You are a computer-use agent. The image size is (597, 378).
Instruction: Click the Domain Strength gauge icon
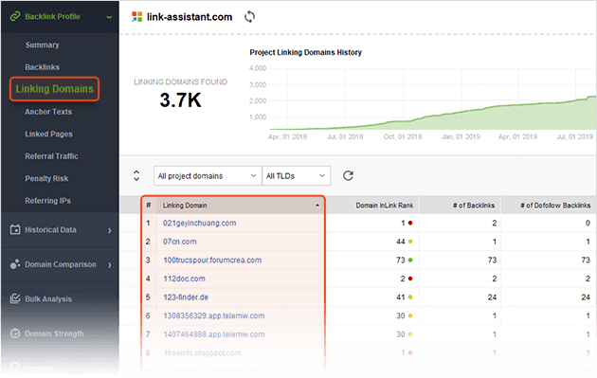[x=15, y=333]
